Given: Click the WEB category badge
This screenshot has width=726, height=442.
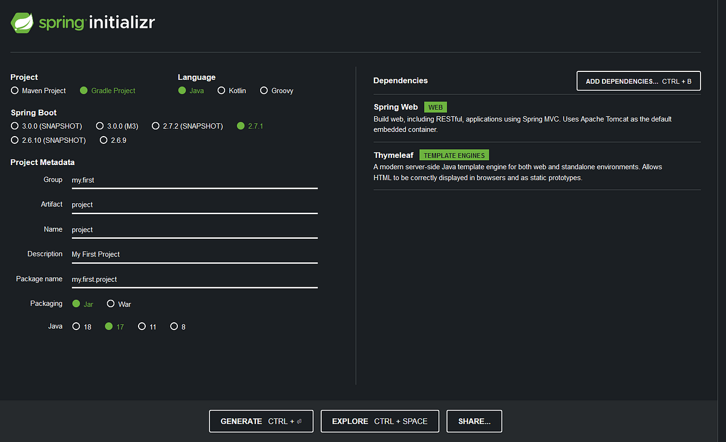Looking at the screenshot, I should pos(436,107).
